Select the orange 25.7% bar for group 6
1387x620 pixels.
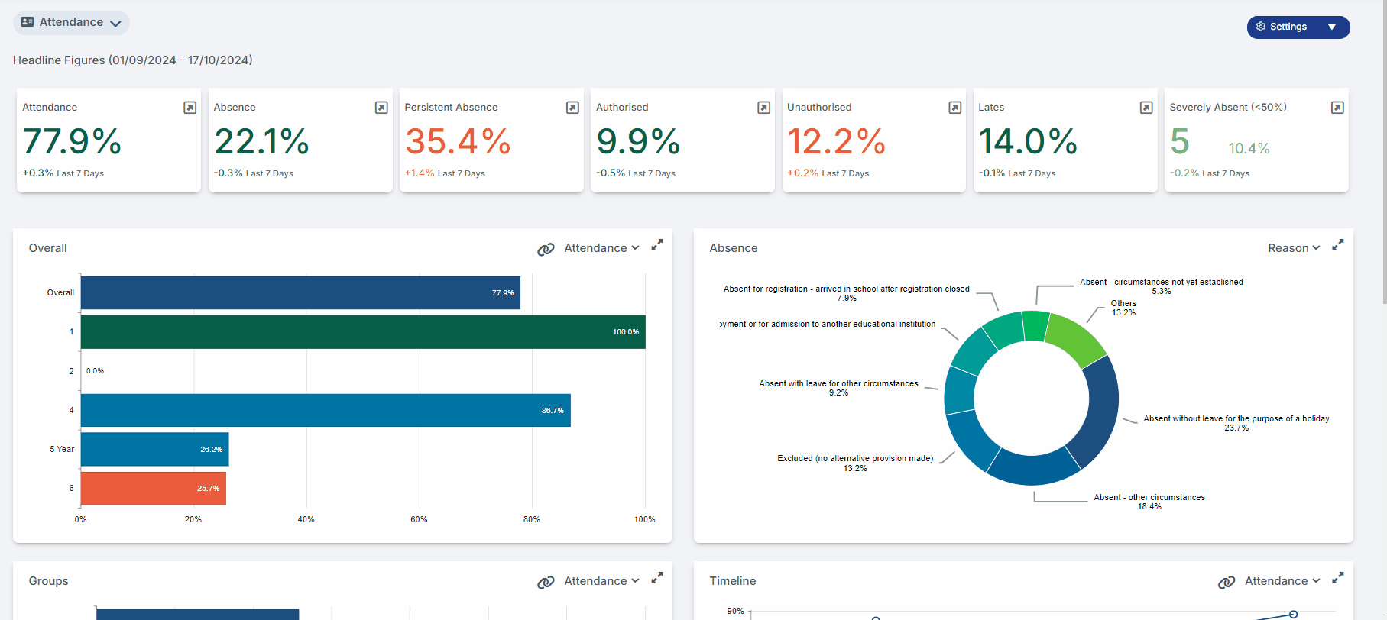(154, 489)
